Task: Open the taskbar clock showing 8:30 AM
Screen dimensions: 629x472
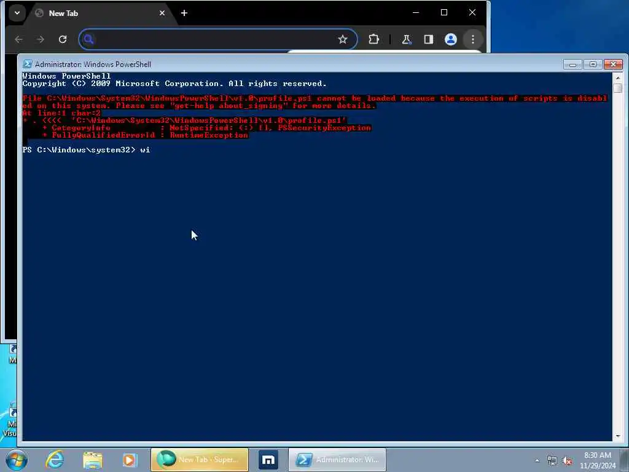Action: pos(597,460)
